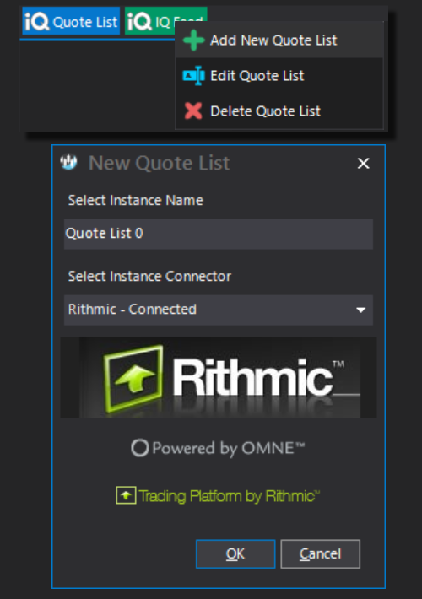Image resolution: width=422 pixels, height=599 pixels.
Task: Click the New Quote List title text
Action: click(x=159, y=163)
